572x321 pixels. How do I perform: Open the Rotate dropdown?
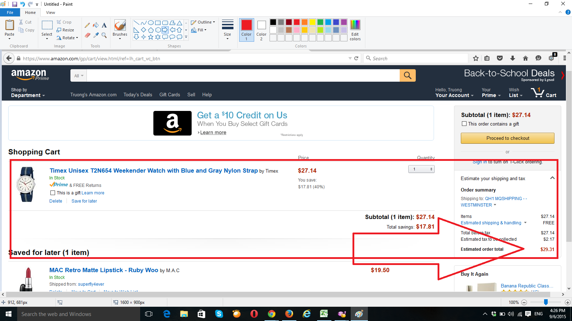click(67, 38)
